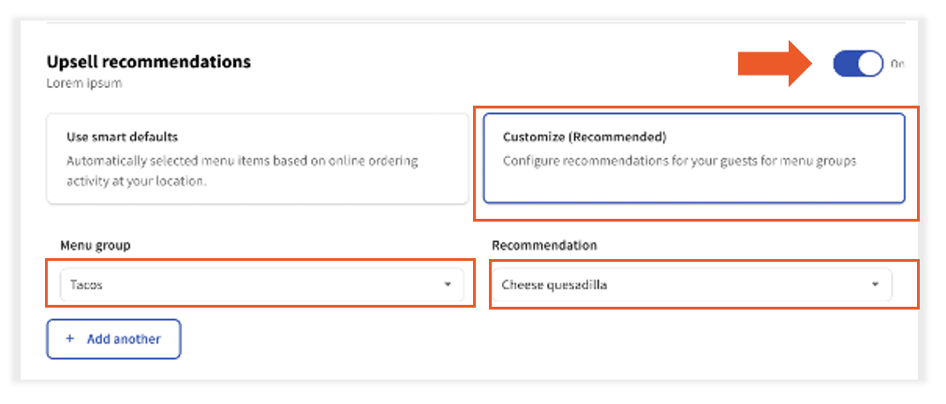Click the "Cheese quesadilla" value in Recommendation
The image size is (946, 404).
pyautogui.click(x=554, y=284)
